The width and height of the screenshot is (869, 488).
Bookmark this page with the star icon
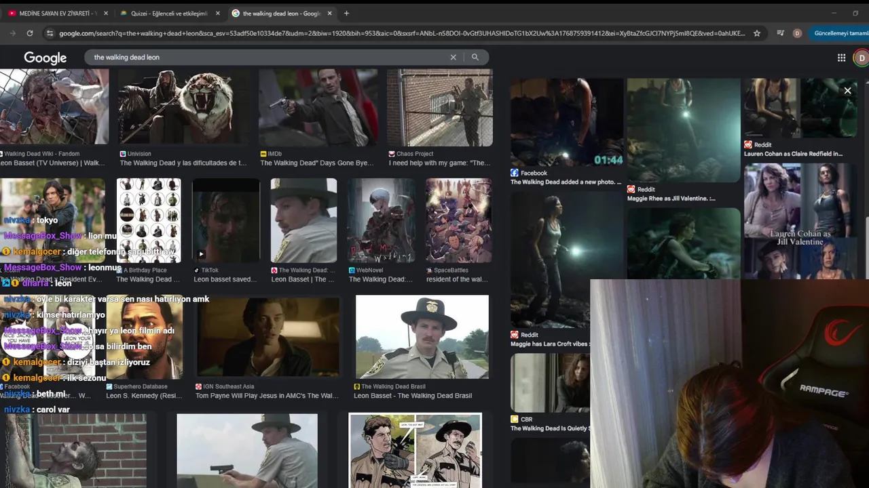click(757, 33)
